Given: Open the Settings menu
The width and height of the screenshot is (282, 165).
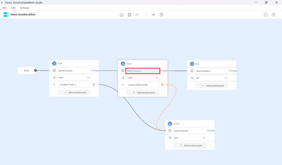Looking at the screenshot, I should tap(25, 8).
